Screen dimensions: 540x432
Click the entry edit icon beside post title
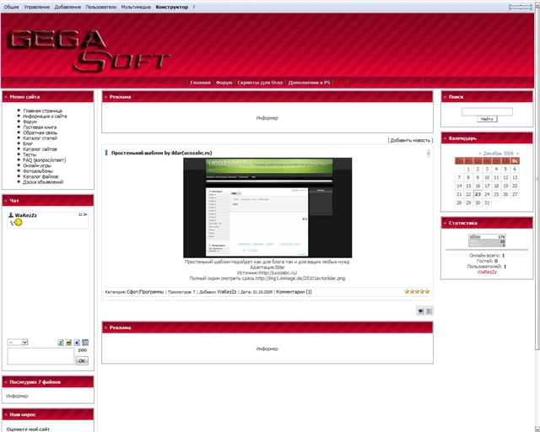(x=428, y=154)
